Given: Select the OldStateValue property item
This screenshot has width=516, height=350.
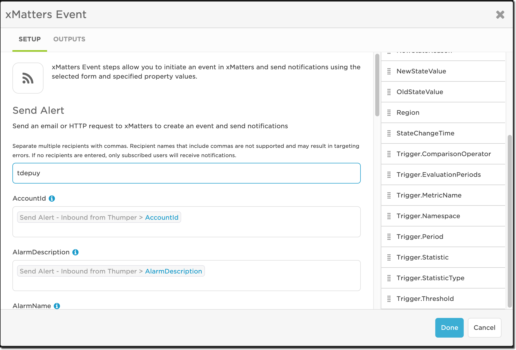Looking at the screenshot, I should pyautogui.click(x=420, y=92).
